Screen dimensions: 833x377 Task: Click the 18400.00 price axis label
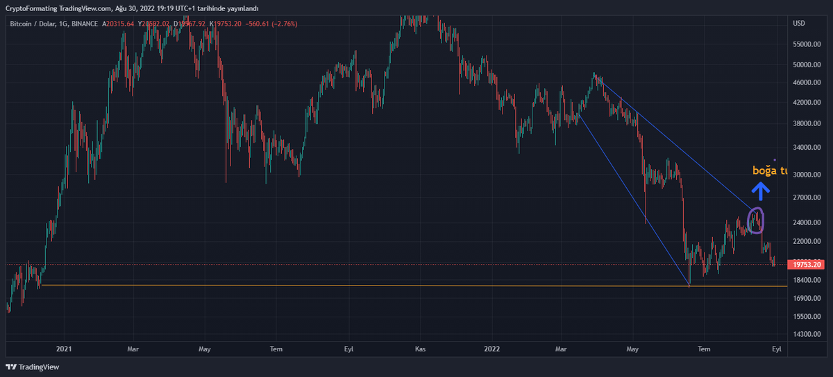pyautogui.click(x=807, y=281)
